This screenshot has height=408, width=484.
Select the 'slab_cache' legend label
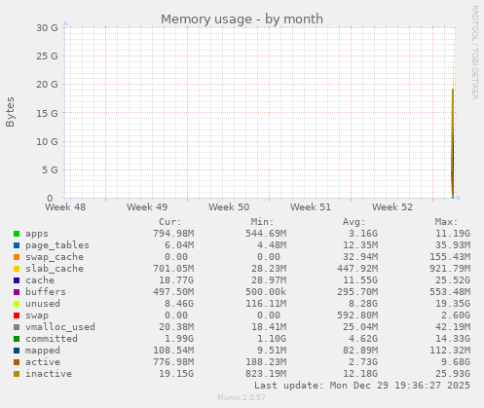(55, 269)
